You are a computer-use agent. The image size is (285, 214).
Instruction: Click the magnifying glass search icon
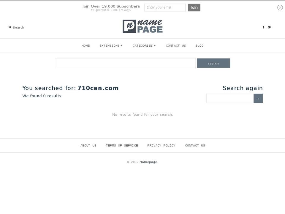(10, 27)
